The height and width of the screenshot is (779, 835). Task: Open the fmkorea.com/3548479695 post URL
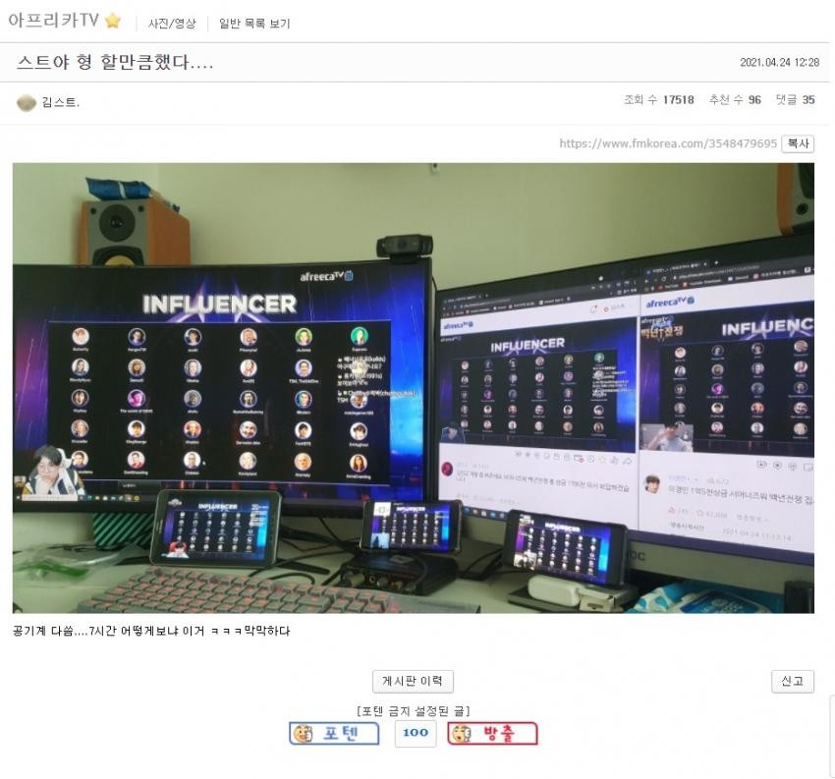(668, 143)
